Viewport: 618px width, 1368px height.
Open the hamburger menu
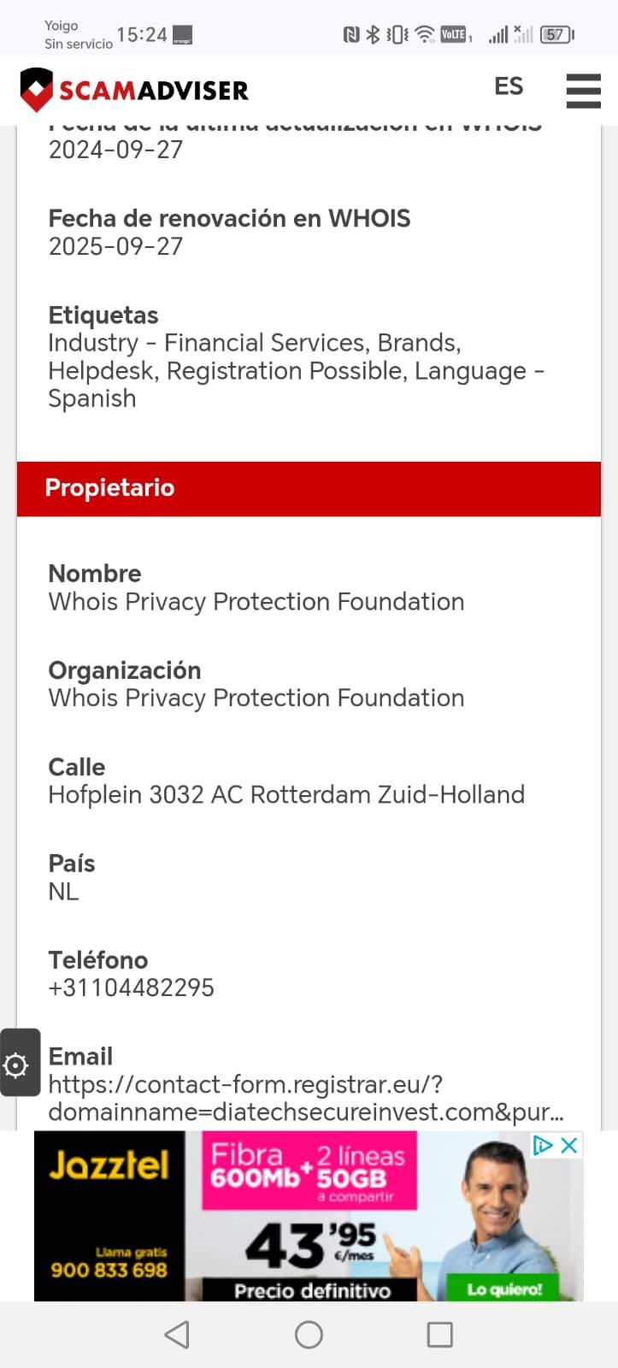point(583,90)
